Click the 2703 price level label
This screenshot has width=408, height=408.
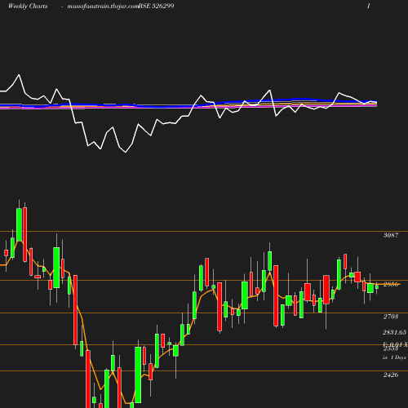(x=391, y=317)
